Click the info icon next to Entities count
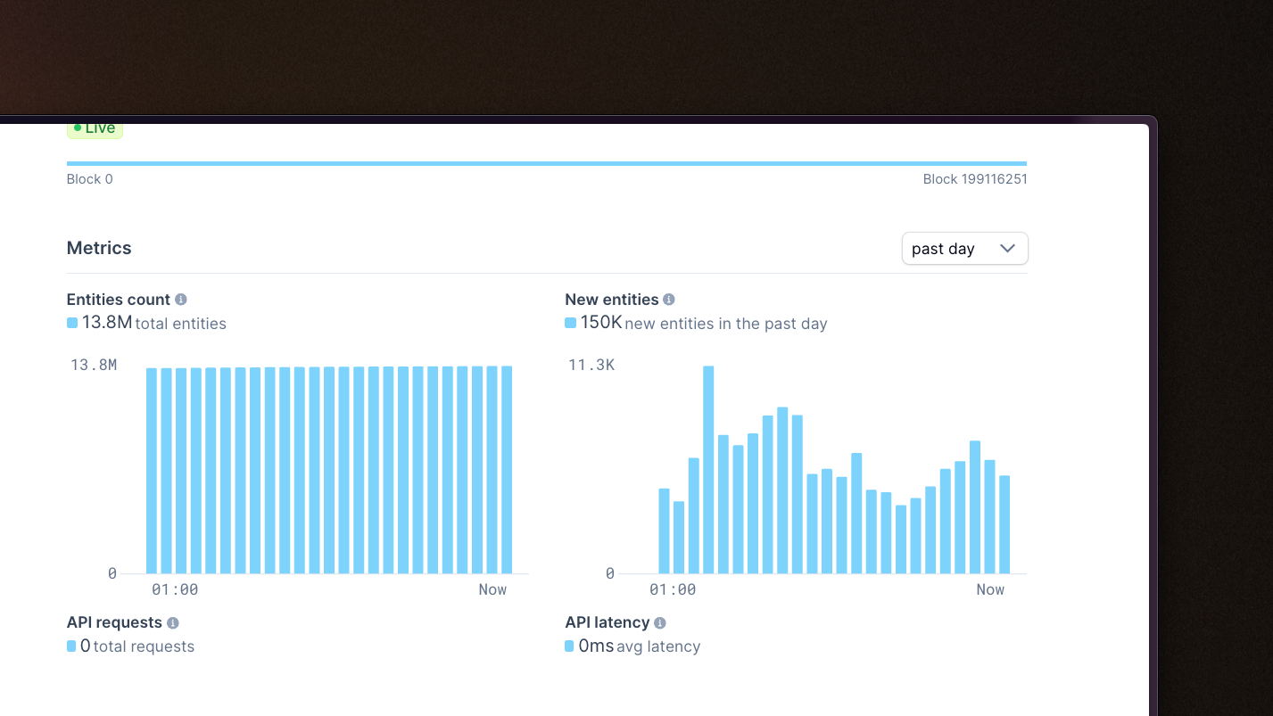Viewport: 1273px width, 716px height. pos(181,300)
